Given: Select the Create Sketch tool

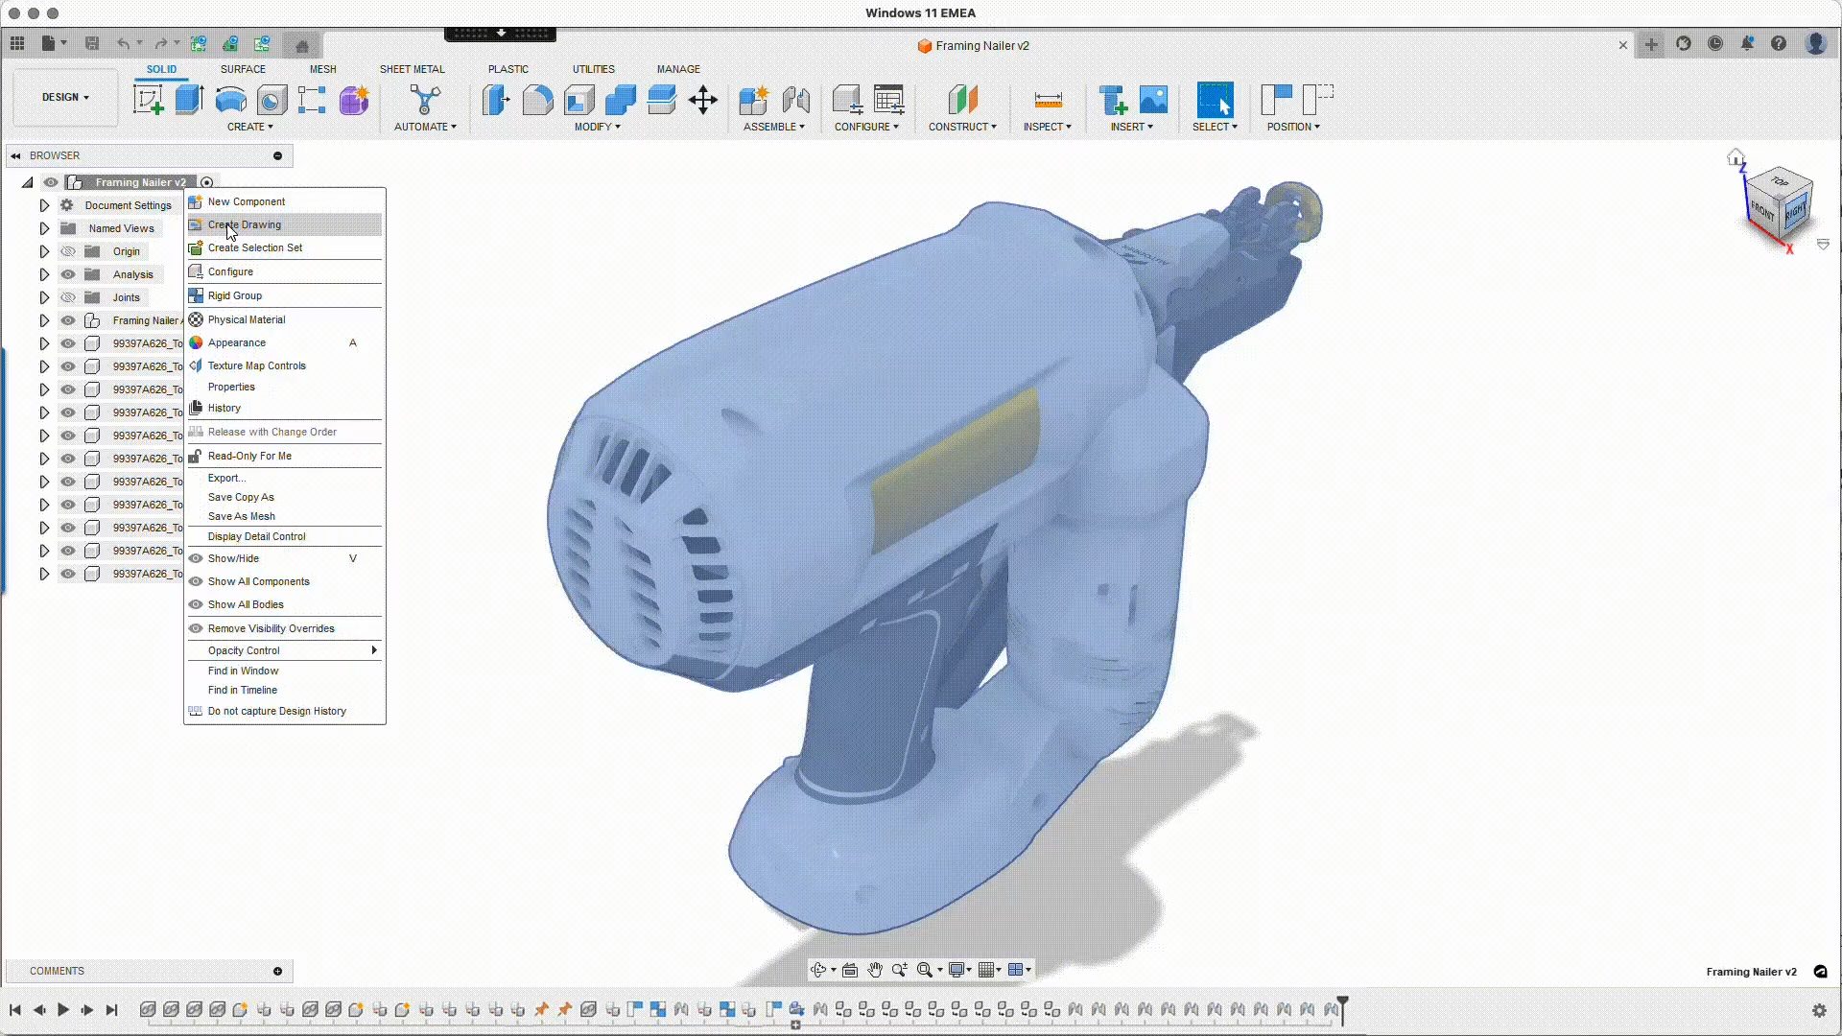Looking at the screenshot, I should click(x=149, y=99).
